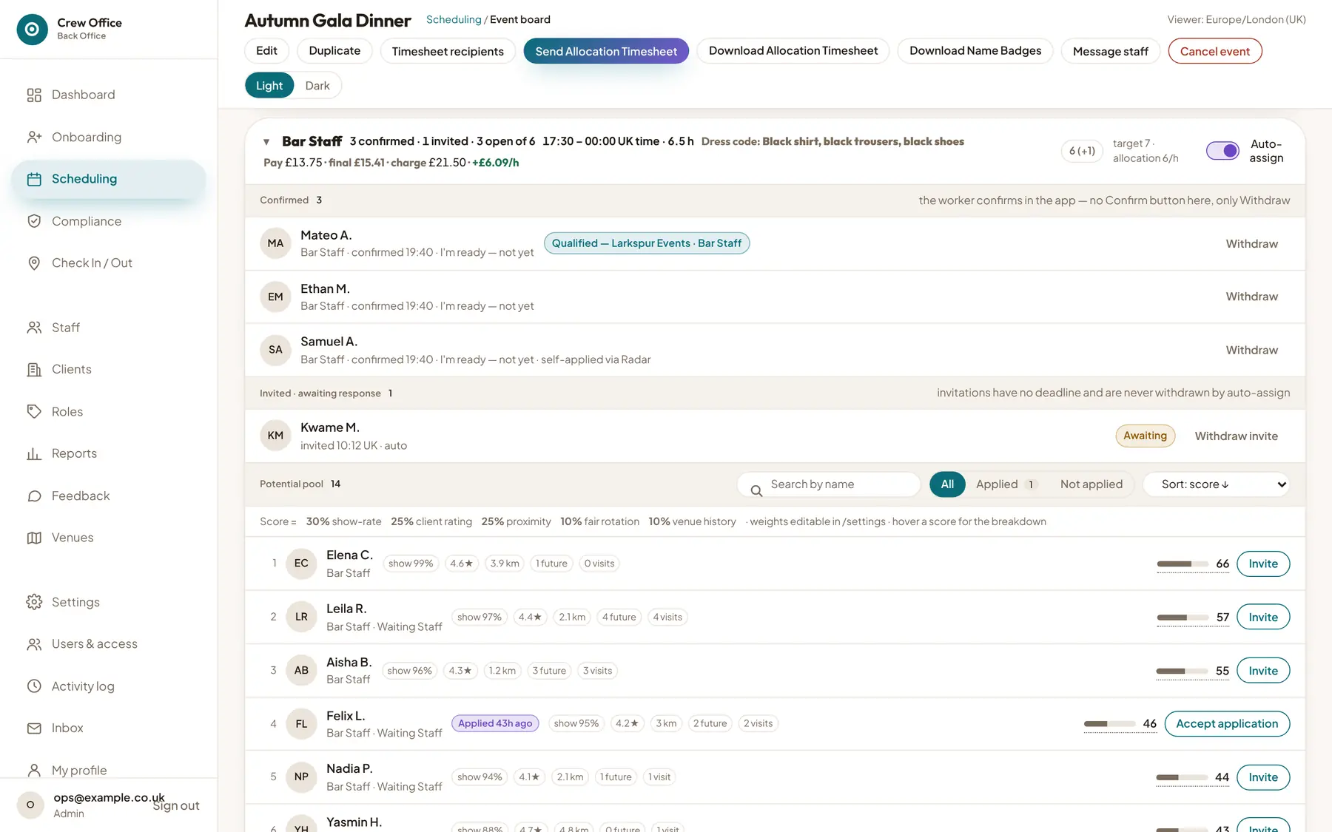The height and width of the screenshot is (832, 1332).
Task: Invite Nadia P. to shift
Action: (x=1263, y=777)
